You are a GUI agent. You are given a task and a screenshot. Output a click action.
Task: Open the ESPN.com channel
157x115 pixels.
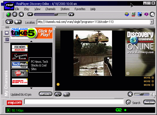pyautogui.click(x=20, y=82)
